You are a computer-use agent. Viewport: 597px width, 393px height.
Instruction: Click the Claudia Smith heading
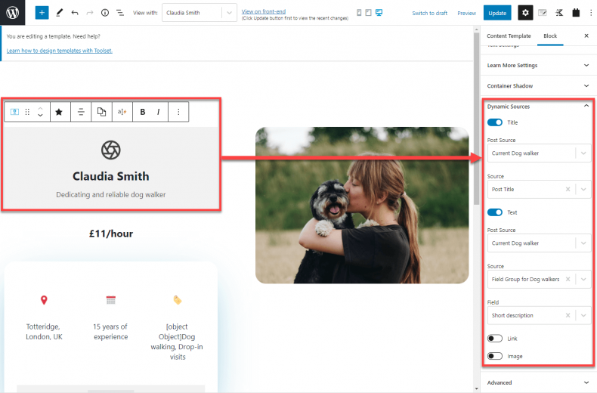[x=111, y=176]
